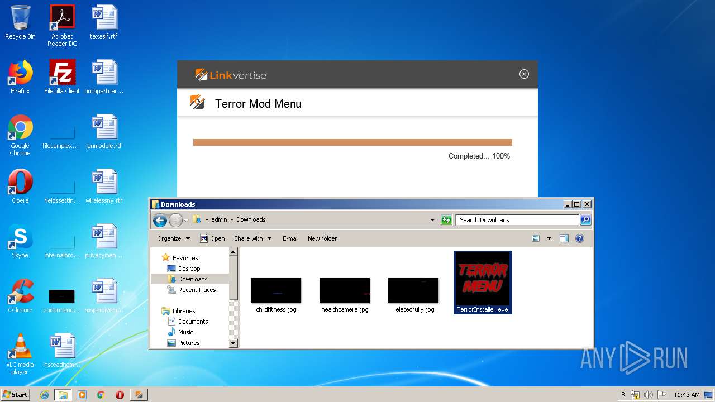Open Acrobat Reader DC shortcut
This screenshot has width=715, height=402.
[62, 26]
